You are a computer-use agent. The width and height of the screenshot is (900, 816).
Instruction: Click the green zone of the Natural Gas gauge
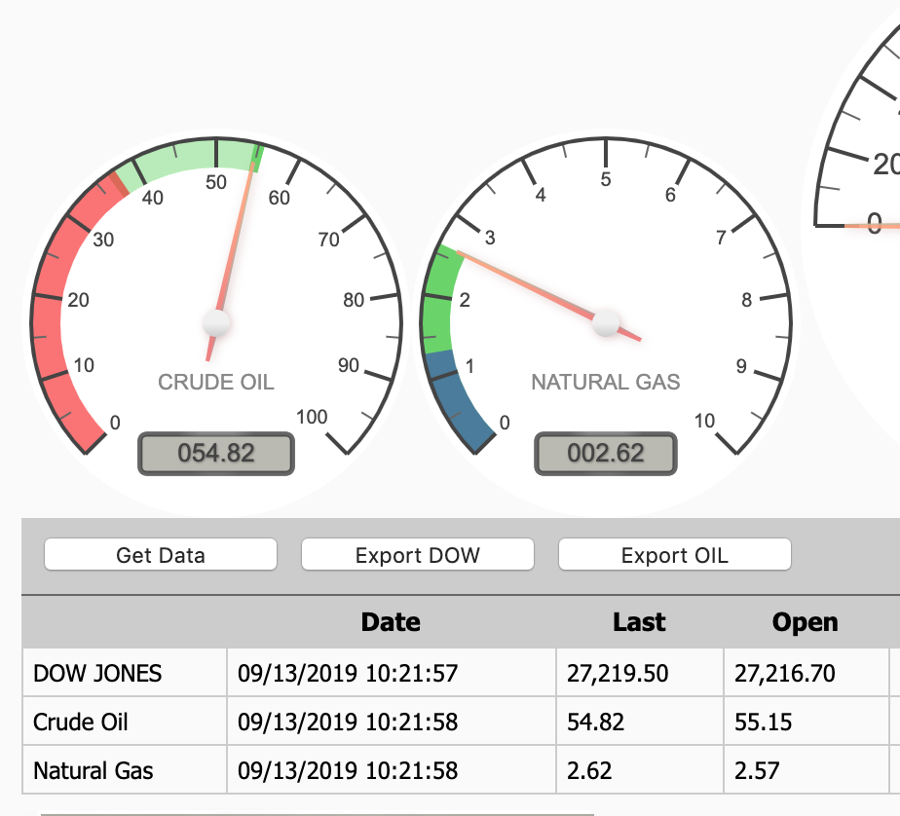(436, 302)
